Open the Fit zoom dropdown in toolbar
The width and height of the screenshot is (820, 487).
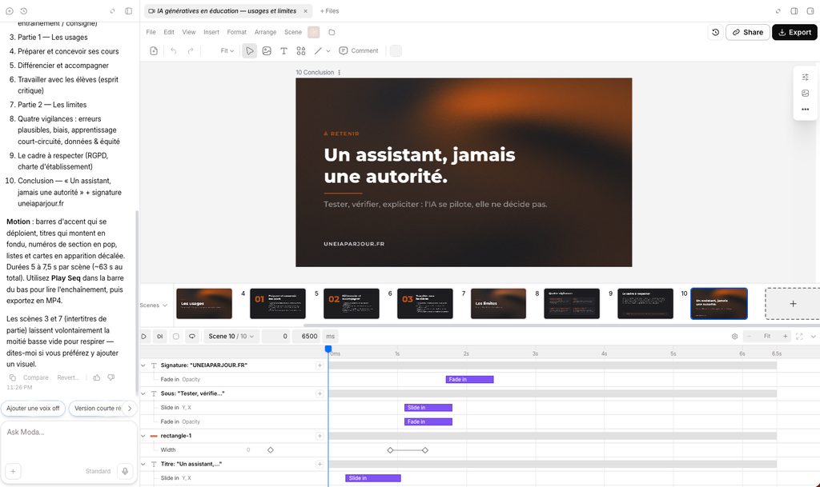point(227,50)
